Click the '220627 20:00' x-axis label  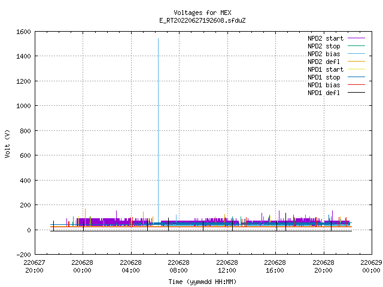pos(34,267)
